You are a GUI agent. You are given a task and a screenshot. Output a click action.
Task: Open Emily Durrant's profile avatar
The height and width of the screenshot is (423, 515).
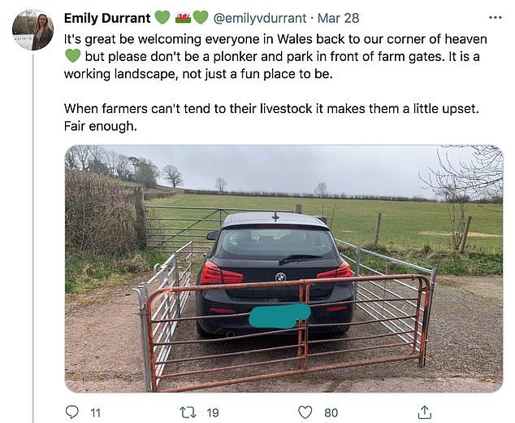tap(32, 29)
